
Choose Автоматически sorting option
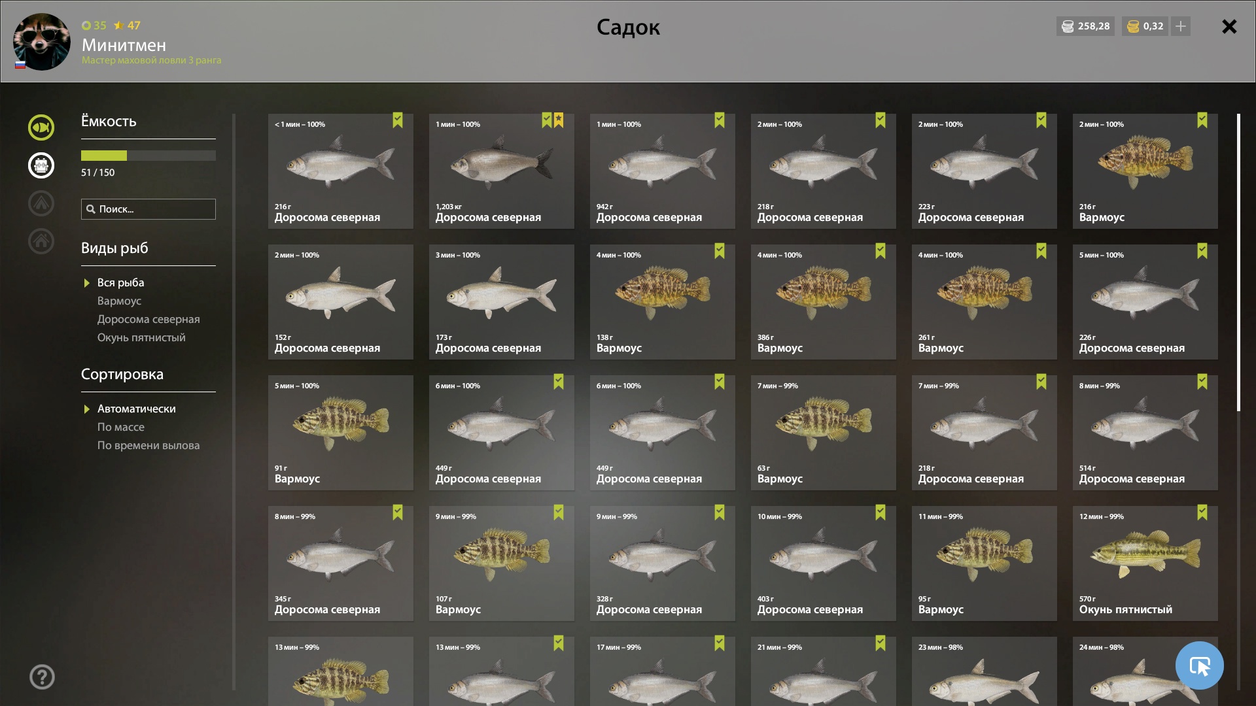pos(137,409)
